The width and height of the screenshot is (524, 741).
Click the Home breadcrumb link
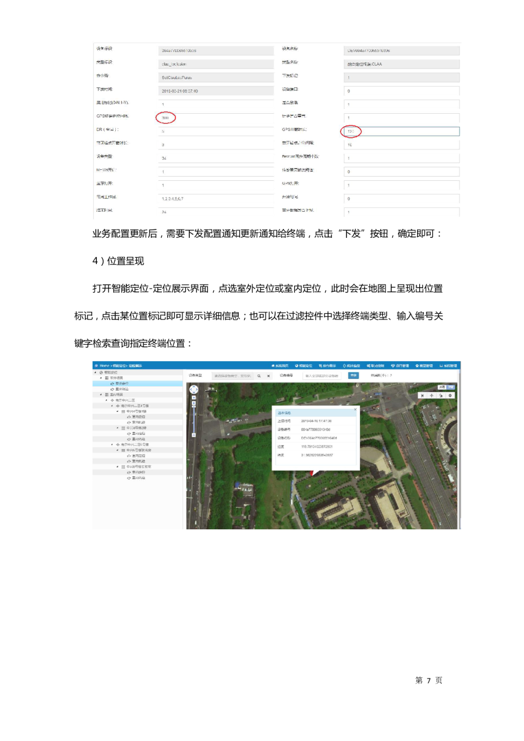[104, 366]
